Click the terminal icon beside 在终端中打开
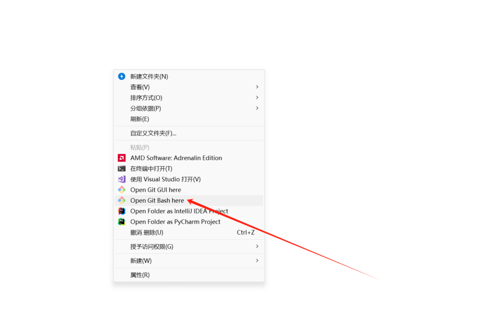Image resolution: width=501 pixels, height=317 pixels. [x=121, y=169]
